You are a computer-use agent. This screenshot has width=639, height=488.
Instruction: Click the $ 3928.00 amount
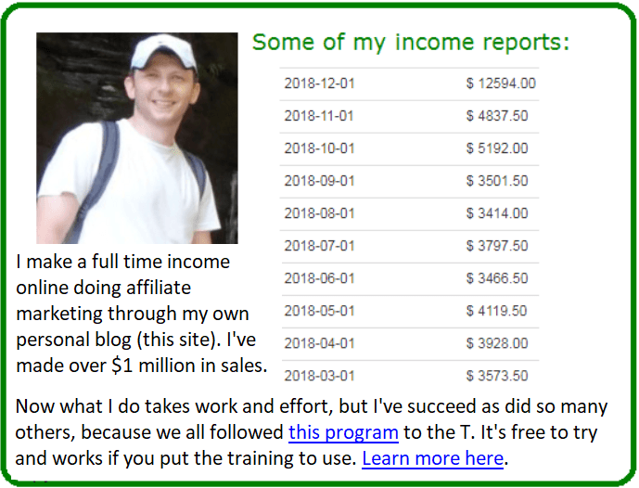point(497,343)
